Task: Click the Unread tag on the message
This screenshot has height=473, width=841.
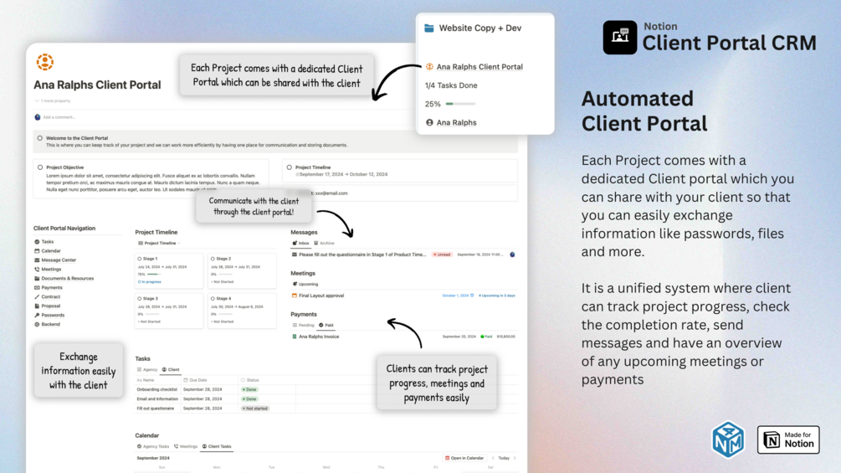Action: tap(443, 254)
